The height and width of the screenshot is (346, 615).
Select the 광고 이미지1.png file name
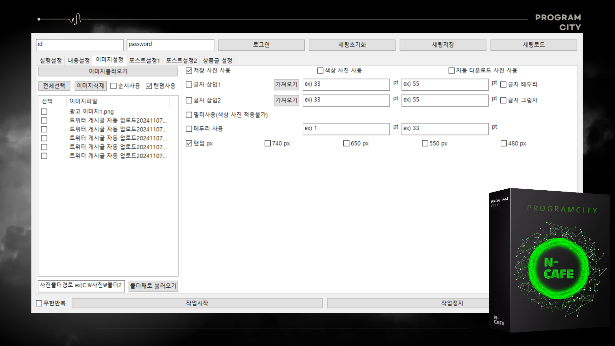click(x=92, y=111)
